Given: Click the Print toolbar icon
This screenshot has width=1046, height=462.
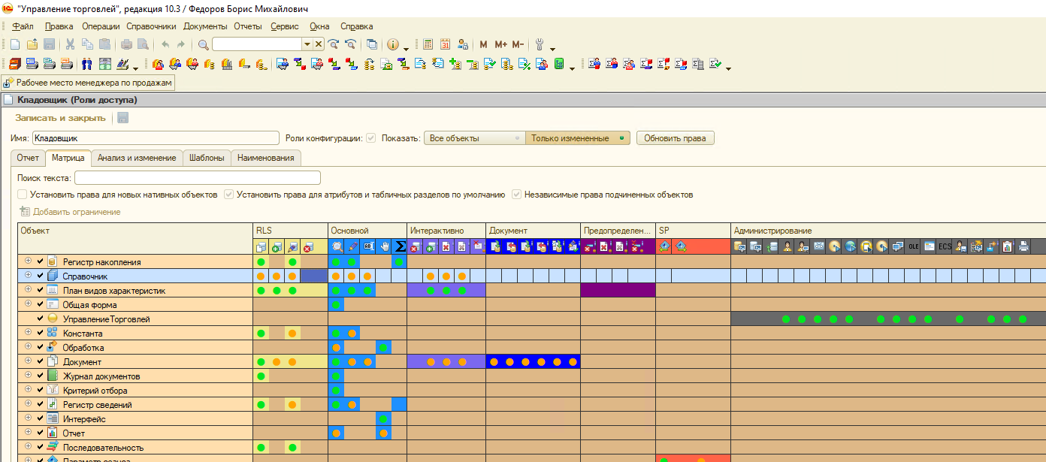Looking at the screenshot, I should [x=126, y=45].
